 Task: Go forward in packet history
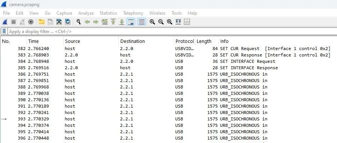(x=96, y=22)
